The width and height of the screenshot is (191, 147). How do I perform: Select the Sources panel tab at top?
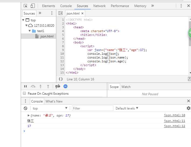(82, 6)
